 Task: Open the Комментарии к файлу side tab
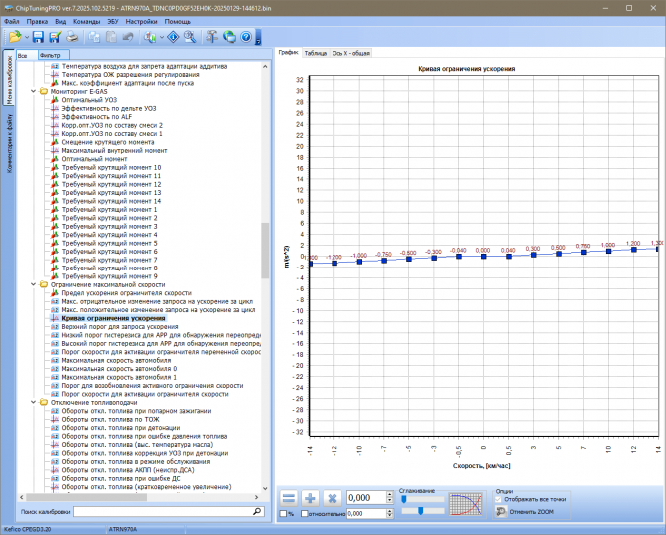(x=9, y=143)
